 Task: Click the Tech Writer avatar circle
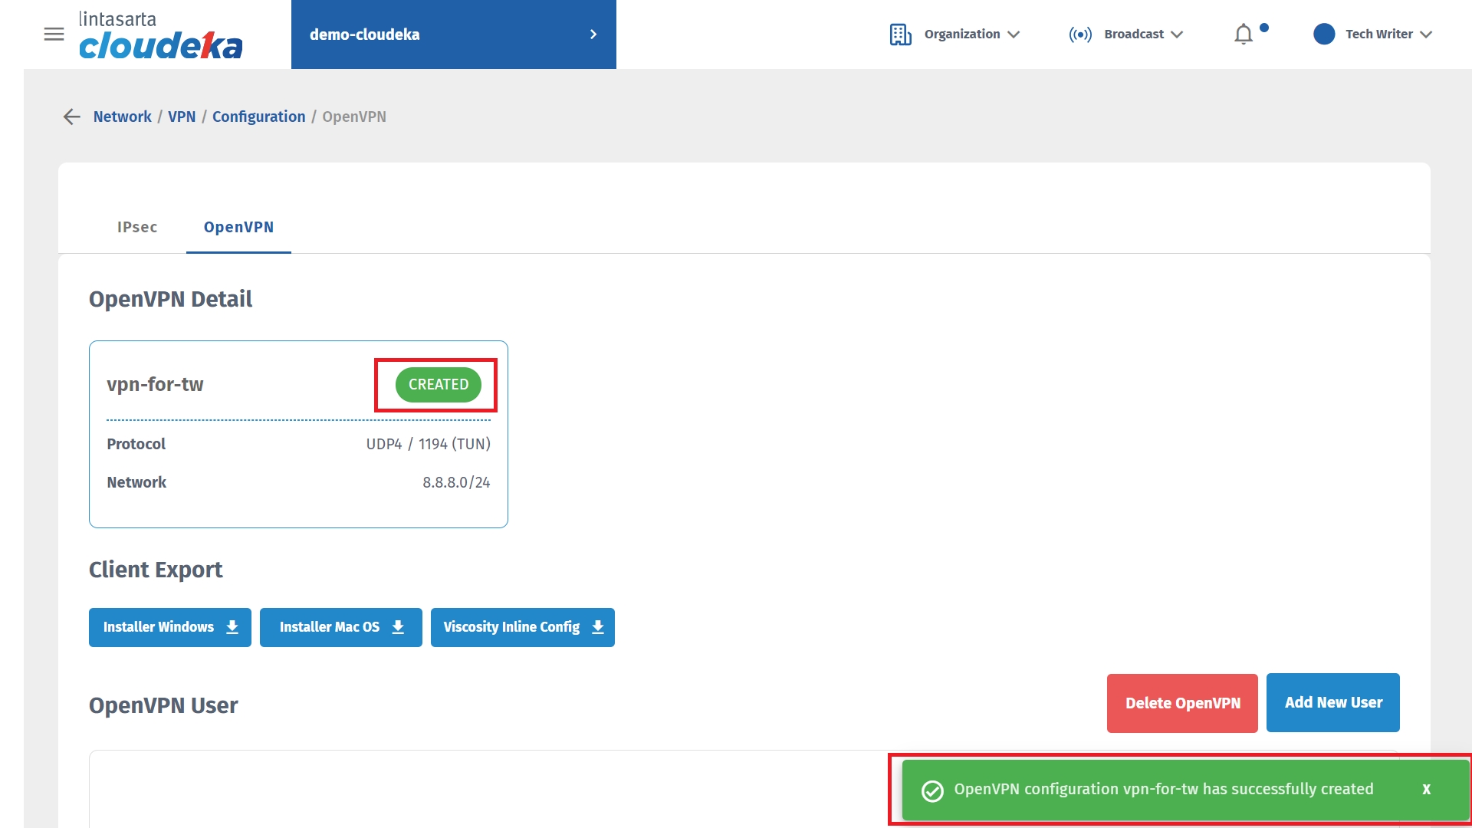pyautogui.click(x=1324, y=34)
